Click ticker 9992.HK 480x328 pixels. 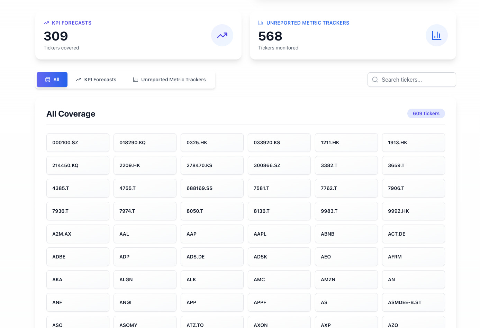[x=414, y=211]
